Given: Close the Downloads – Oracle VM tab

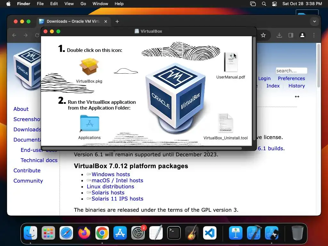Looking at the screenshot, I should coord(106,21).
